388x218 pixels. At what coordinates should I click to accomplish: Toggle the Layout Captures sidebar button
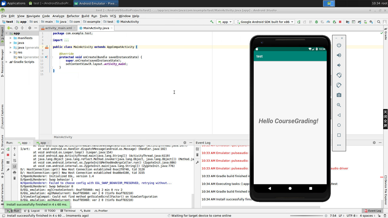pyautogui.click(x=2, y=117)
